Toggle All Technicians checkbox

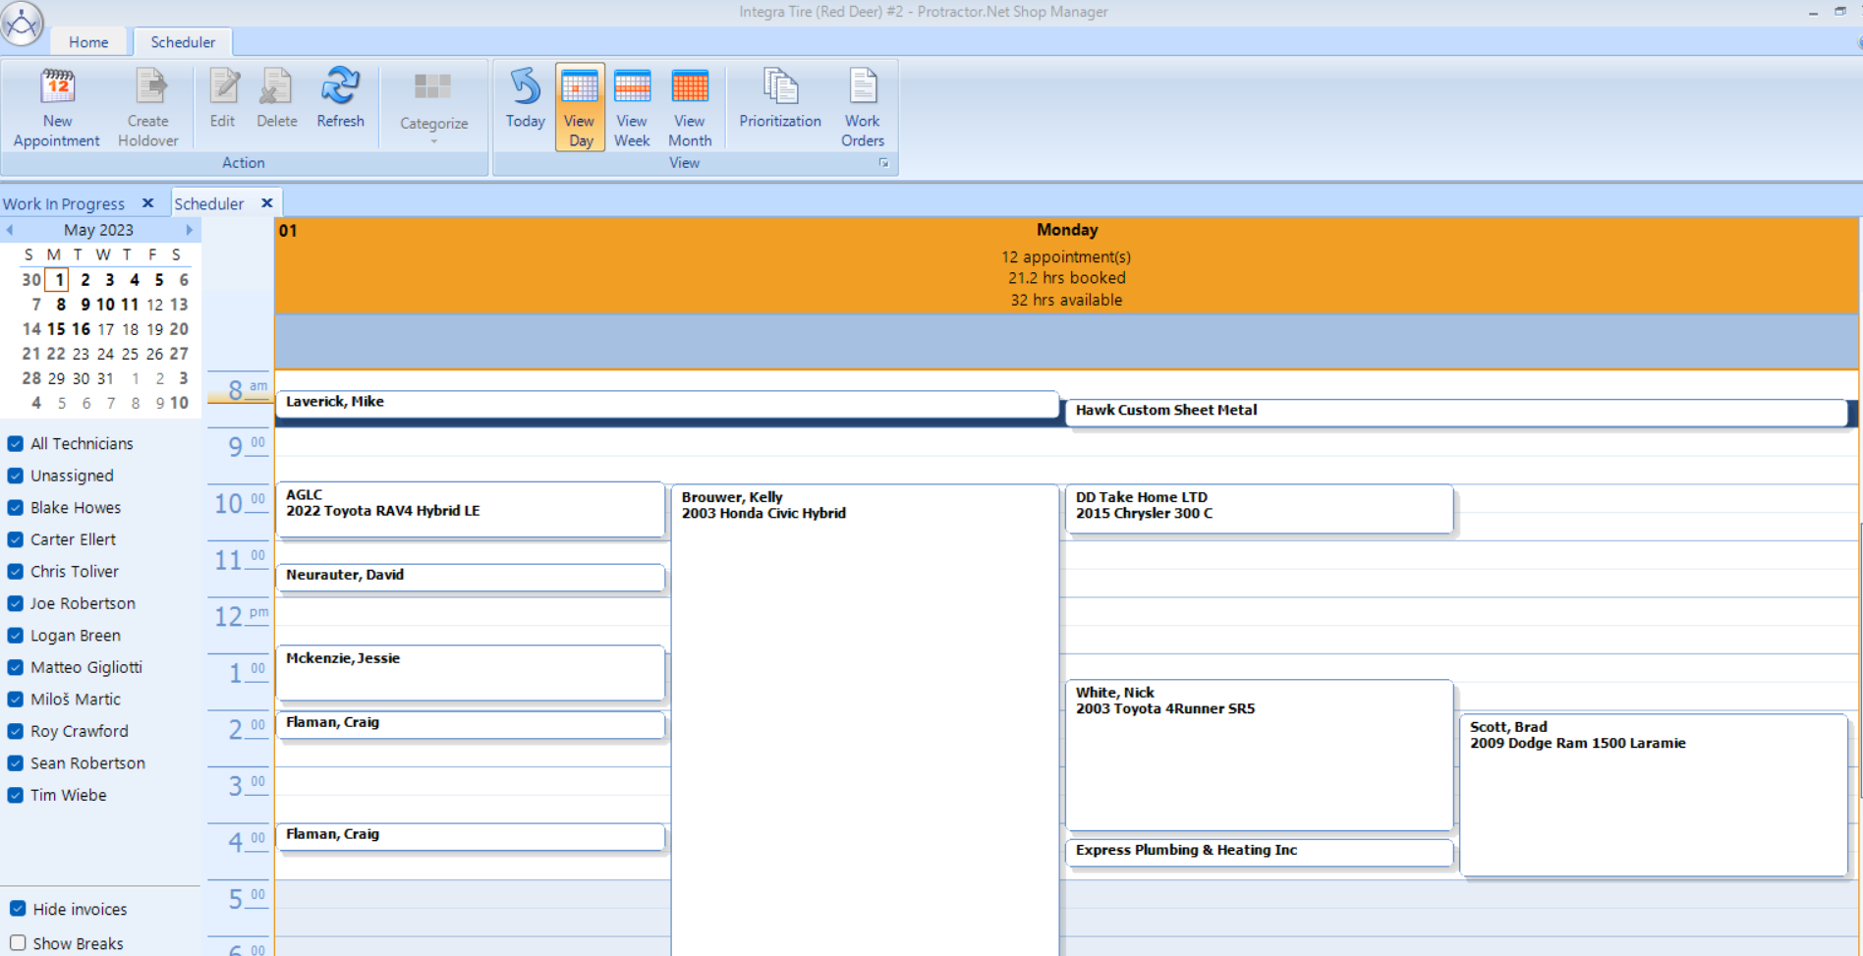(x=16, y=444)
